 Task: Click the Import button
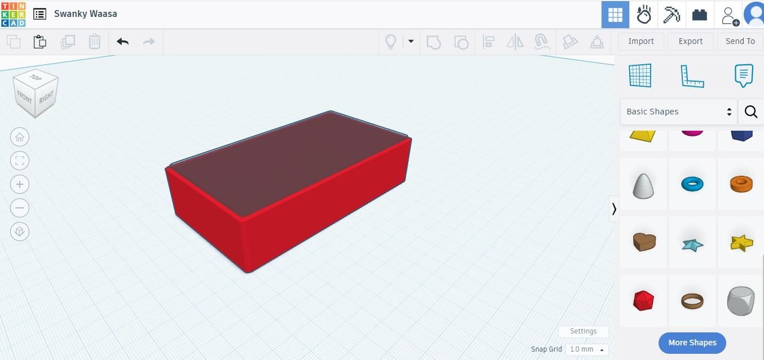coord(641,41)
